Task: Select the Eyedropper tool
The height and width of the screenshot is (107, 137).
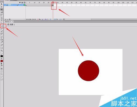Action: click(x=2, y=42)
